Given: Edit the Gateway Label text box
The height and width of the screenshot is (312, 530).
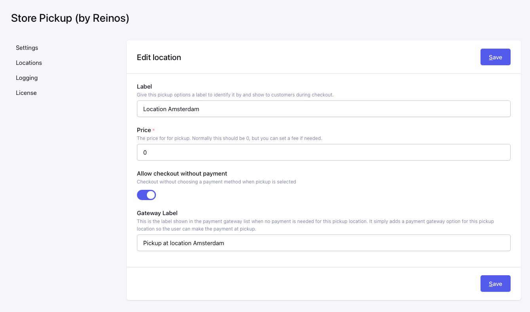Looking at the screenshot, I should [x=323, y=243].
